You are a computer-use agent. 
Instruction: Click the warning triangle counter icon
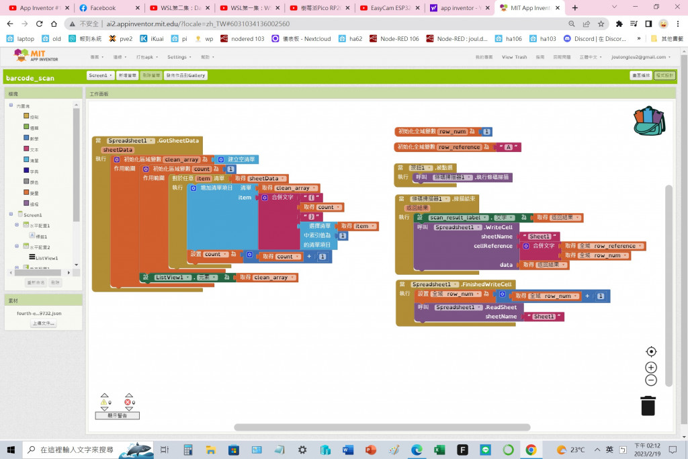[104, 402]
